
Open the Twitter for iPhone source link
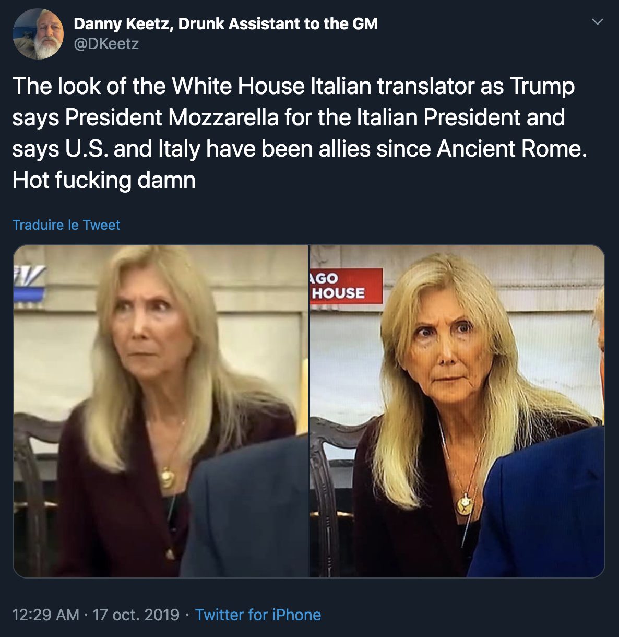point(258,615)
